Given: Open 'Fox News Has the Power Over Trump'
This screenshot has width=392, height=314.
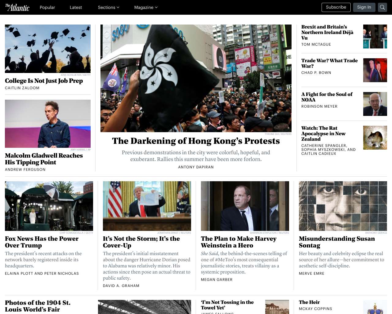Looking at the screenshot, I should coord(42,242).
